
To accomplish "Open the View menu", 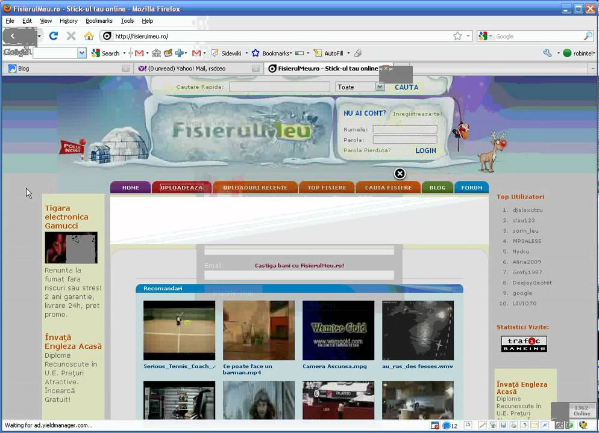I will click(x=46, y=21).
